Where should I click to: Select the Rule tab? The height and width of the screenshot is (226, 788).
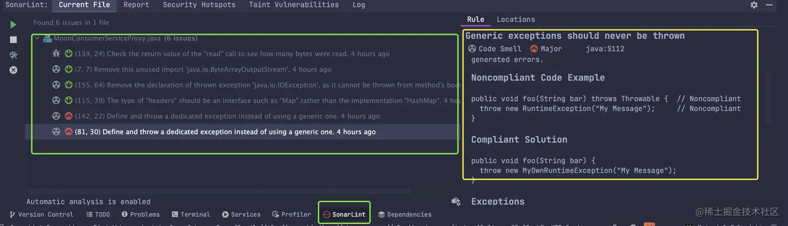pos(475,19)
